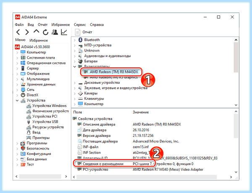Open the Сервис menu
This screenshot has width=252, height=193.
pyautogui.click(x=80, y=25)
